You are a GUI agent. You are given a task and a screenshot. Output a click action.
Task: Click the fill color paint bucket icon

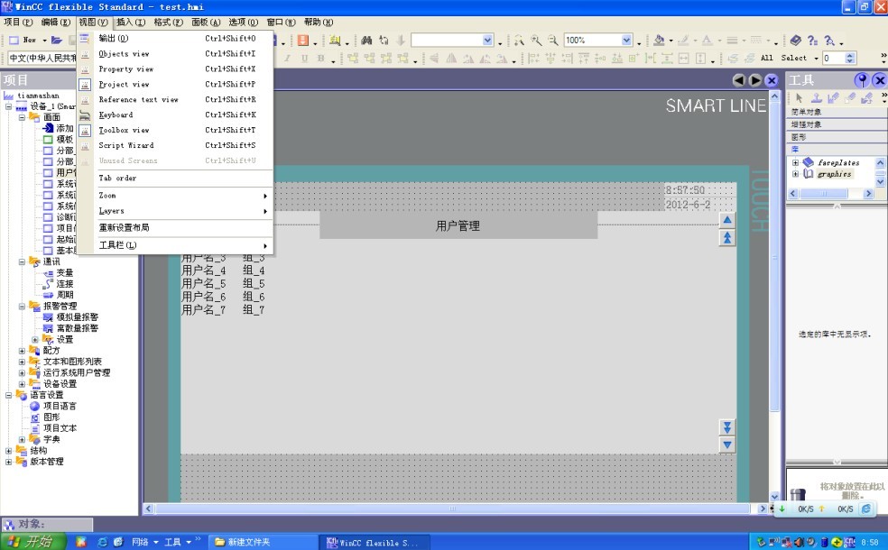click(x=659, y=41)
